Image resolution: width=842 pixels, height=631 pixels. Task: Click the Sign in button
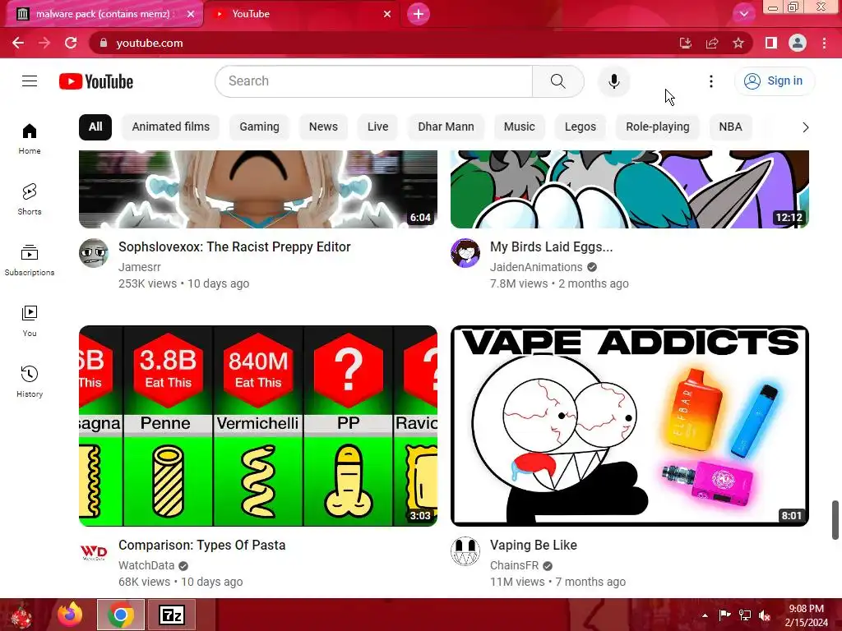tap(775, 81)
